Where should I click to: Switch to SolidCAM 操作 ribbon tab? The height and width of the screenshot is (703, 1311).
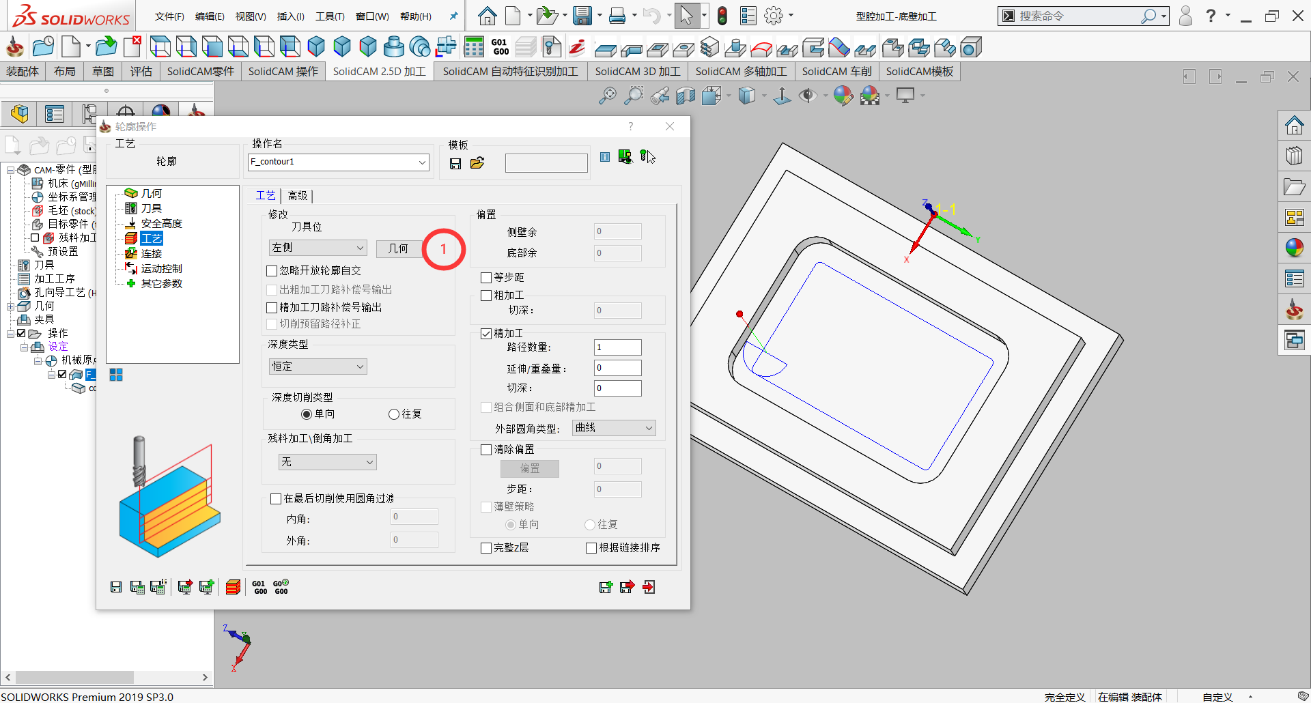tap(283, 72)
